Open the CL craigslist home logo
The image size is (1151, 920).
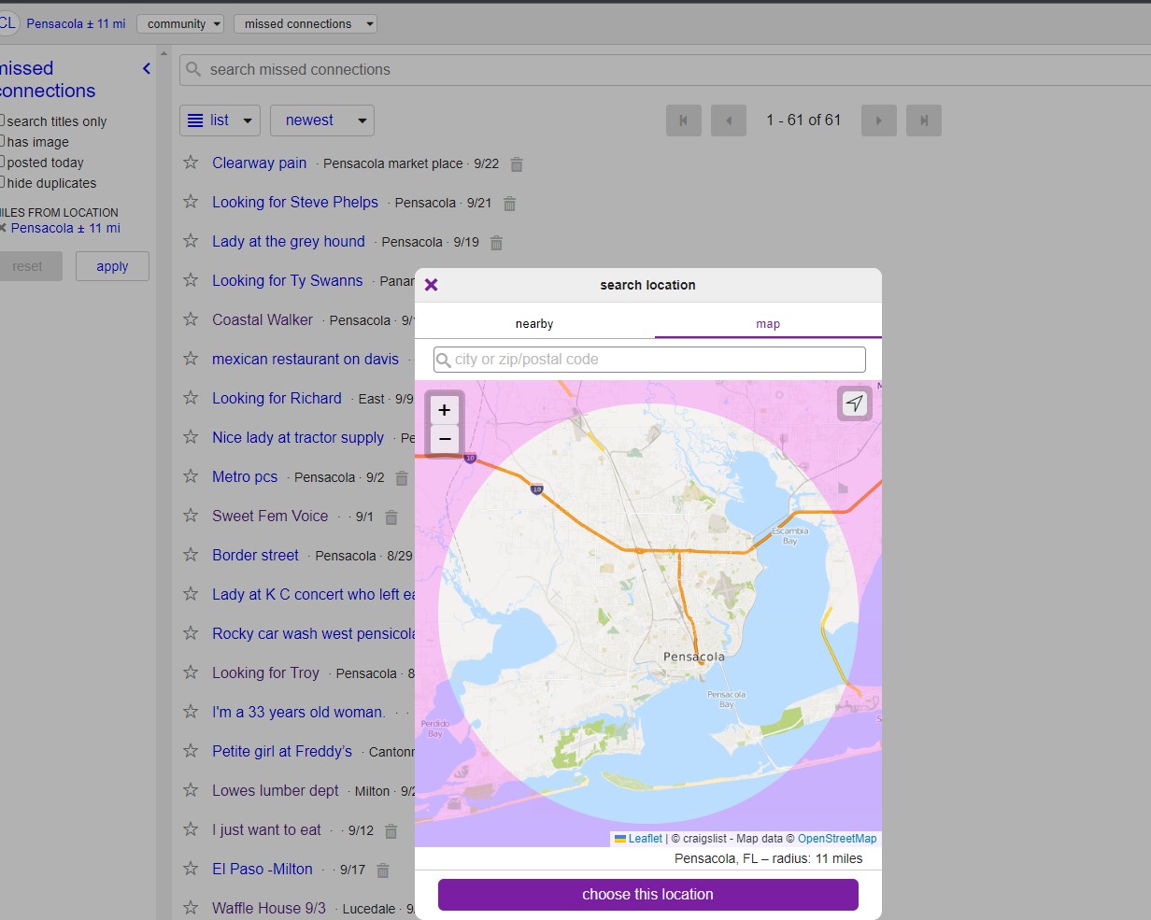[7, 23]
